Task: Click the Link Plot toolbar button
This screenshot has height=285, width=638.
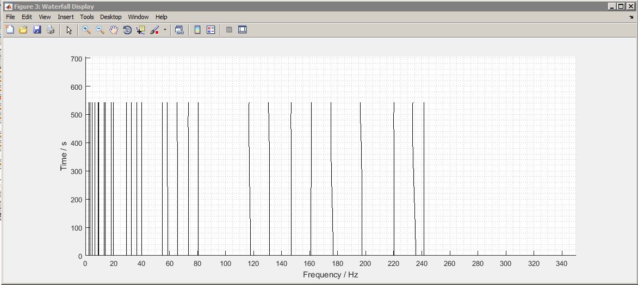Action: click(x=179, y=30)
